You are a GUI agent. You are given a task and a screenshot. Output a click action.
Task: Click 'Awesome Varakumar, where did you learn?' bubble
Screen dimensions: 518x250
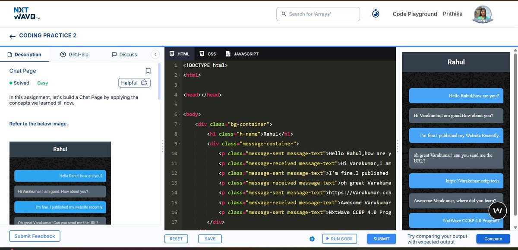(456, 201)
